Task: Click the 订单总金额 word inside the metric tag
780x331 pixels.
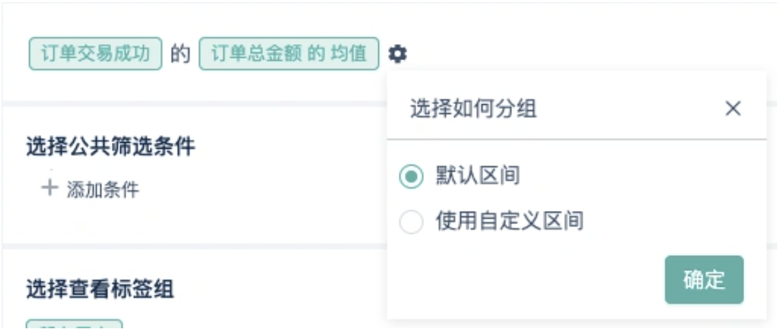Action: click(x=256, y=54)
